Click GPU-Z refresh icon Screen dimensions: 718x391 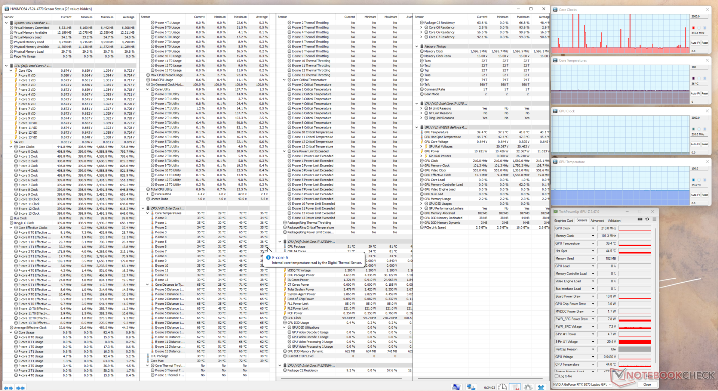647,219
